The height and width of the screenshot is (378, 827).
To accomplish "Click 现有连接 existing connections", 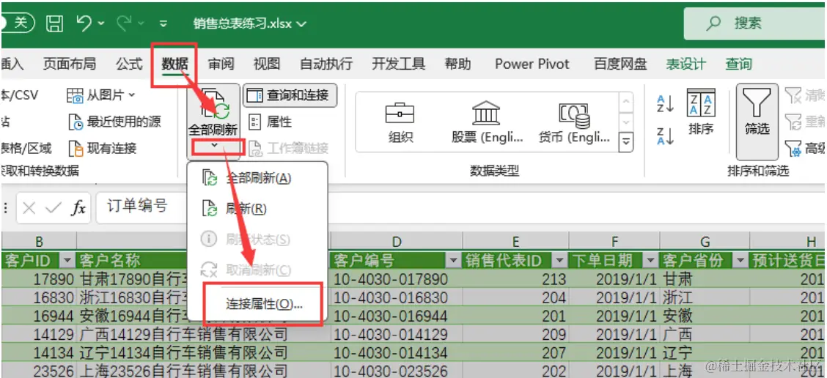I will (102, 148).
